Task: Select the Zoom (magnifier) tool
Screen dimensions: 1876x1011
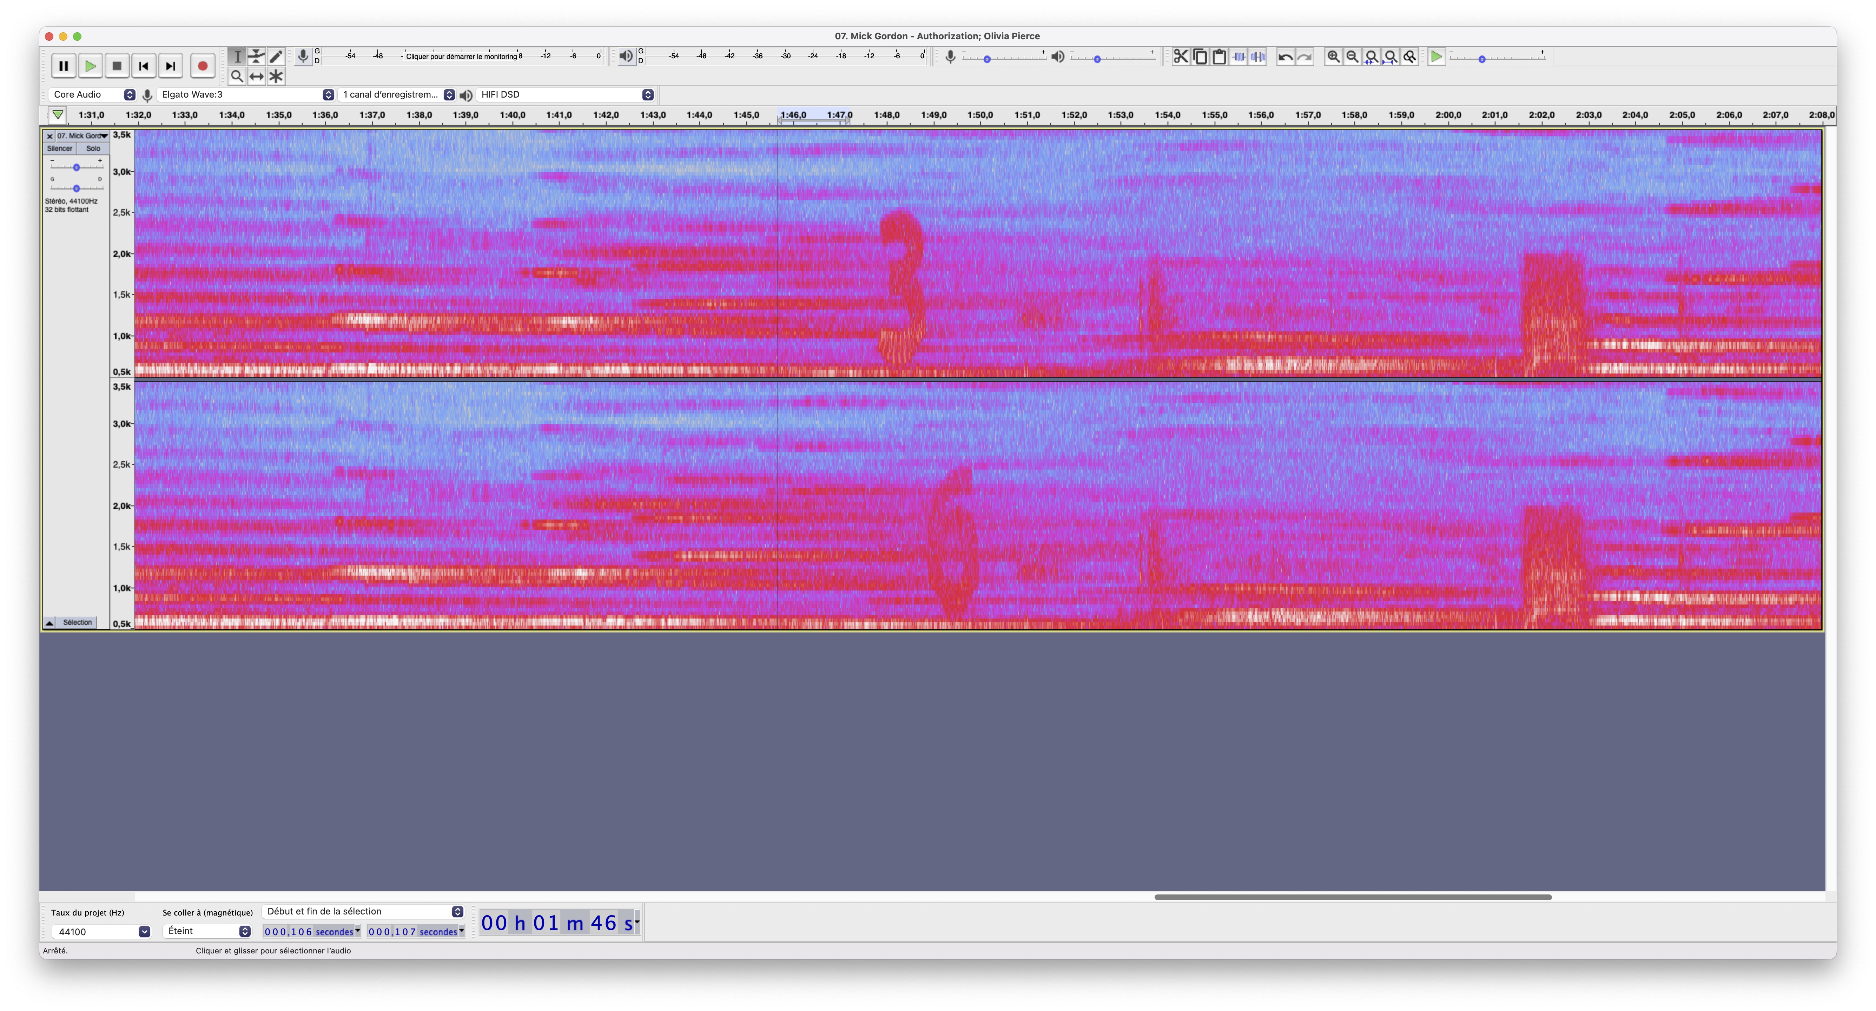Action: 237,76
